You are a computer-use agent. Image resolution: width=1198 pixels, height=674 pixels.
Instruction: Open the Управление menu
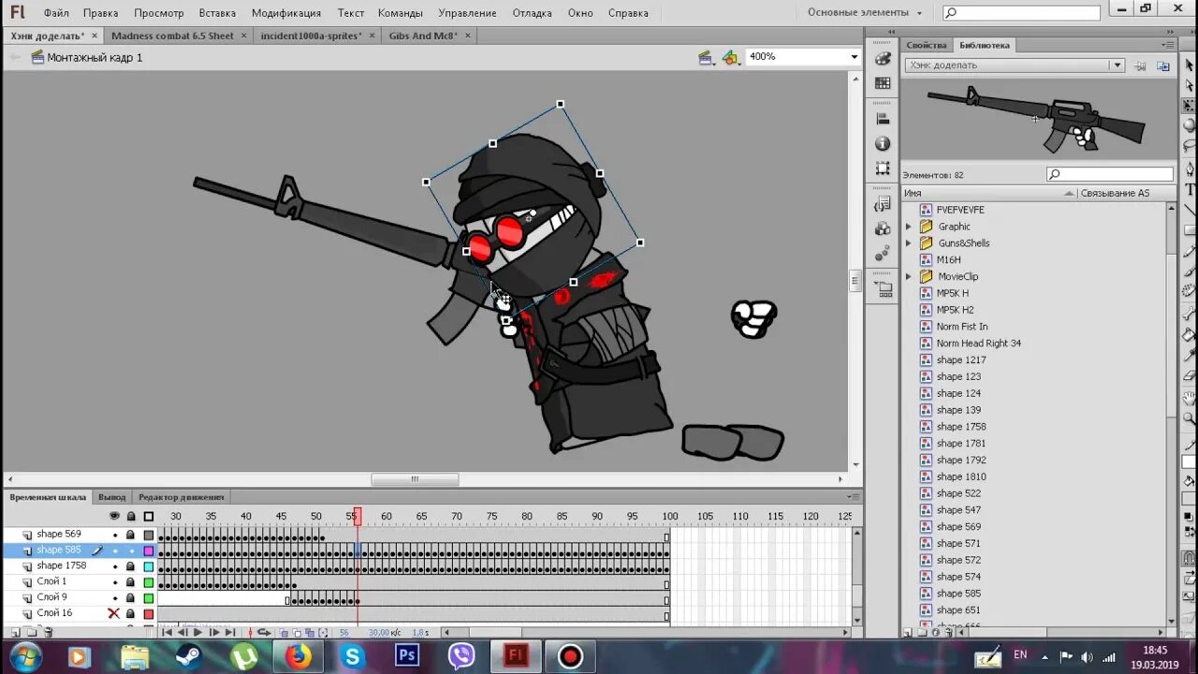467,13
